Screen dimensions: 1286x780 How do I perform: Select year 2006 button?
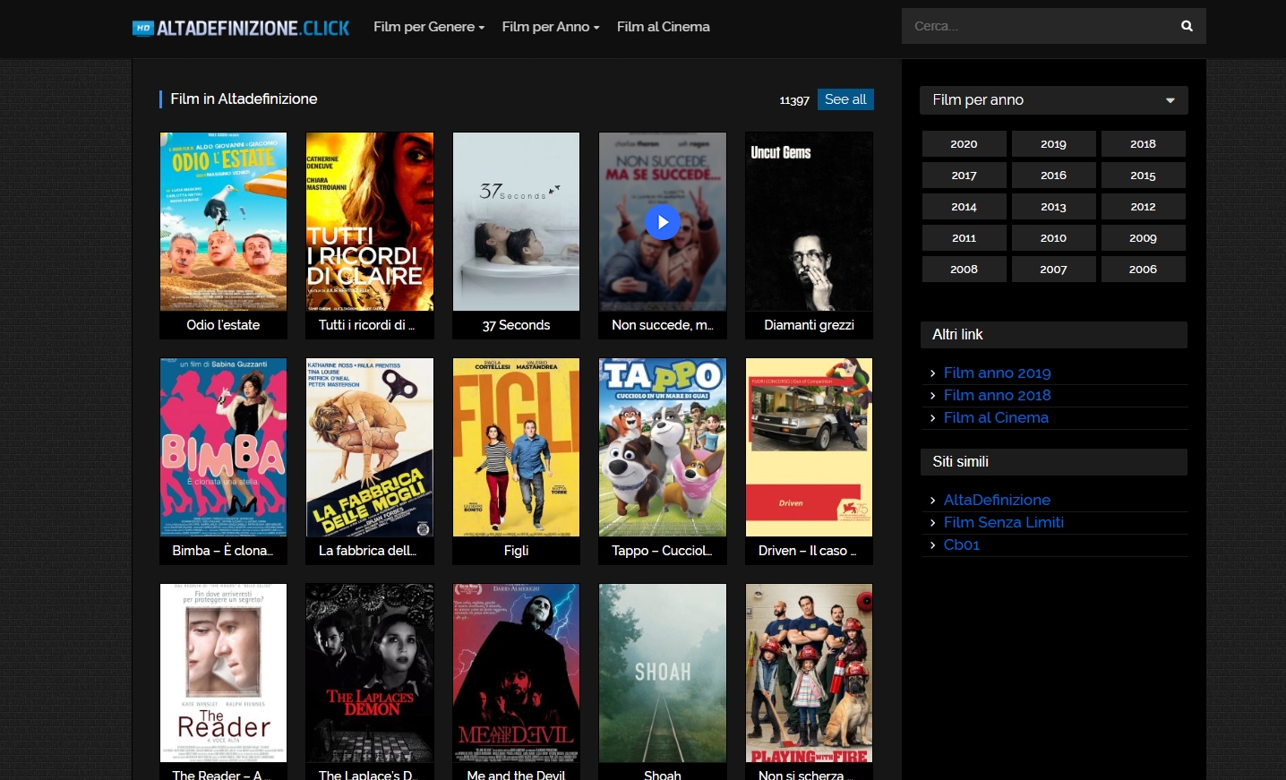(x=1144, y=270)
